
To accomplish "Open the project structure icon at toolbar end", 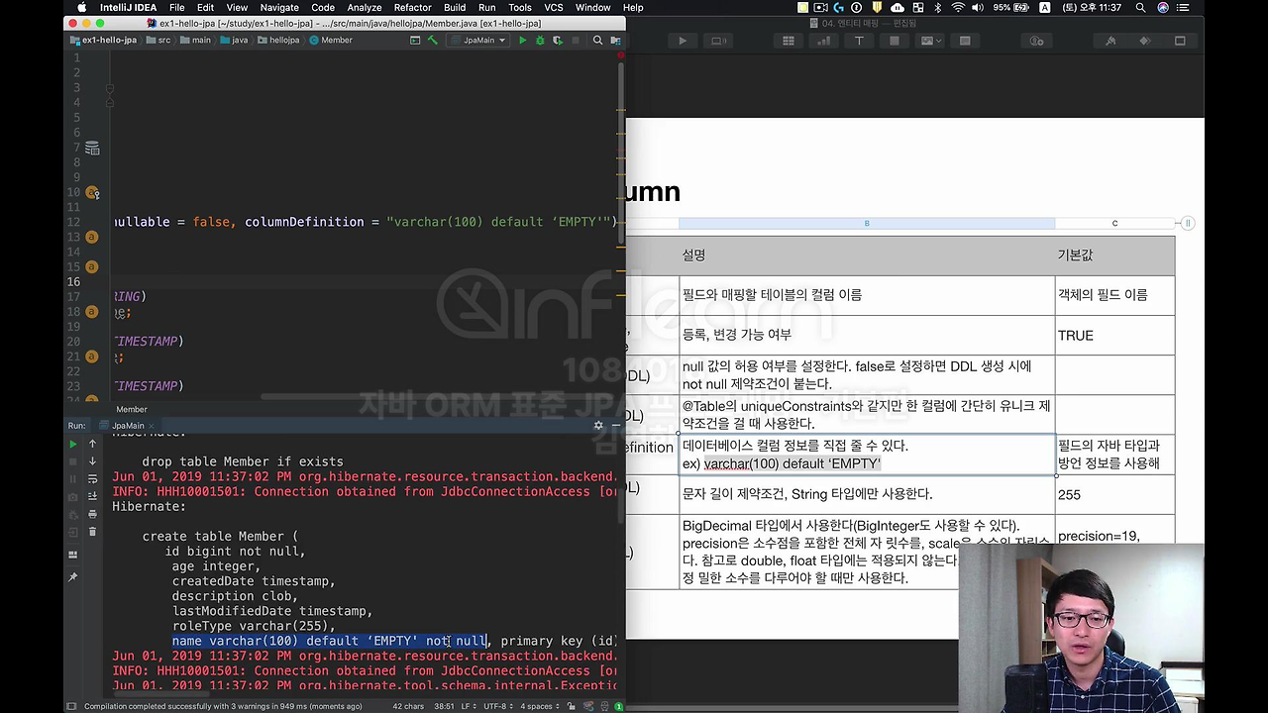I will pyautogui.click(x=615, y=41).
